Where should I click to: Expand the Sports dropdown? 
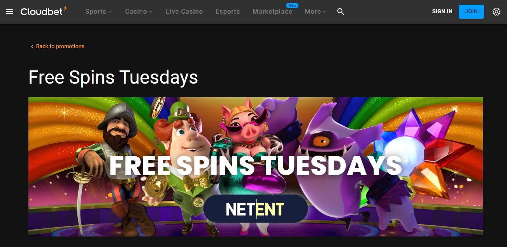point(98,12)
